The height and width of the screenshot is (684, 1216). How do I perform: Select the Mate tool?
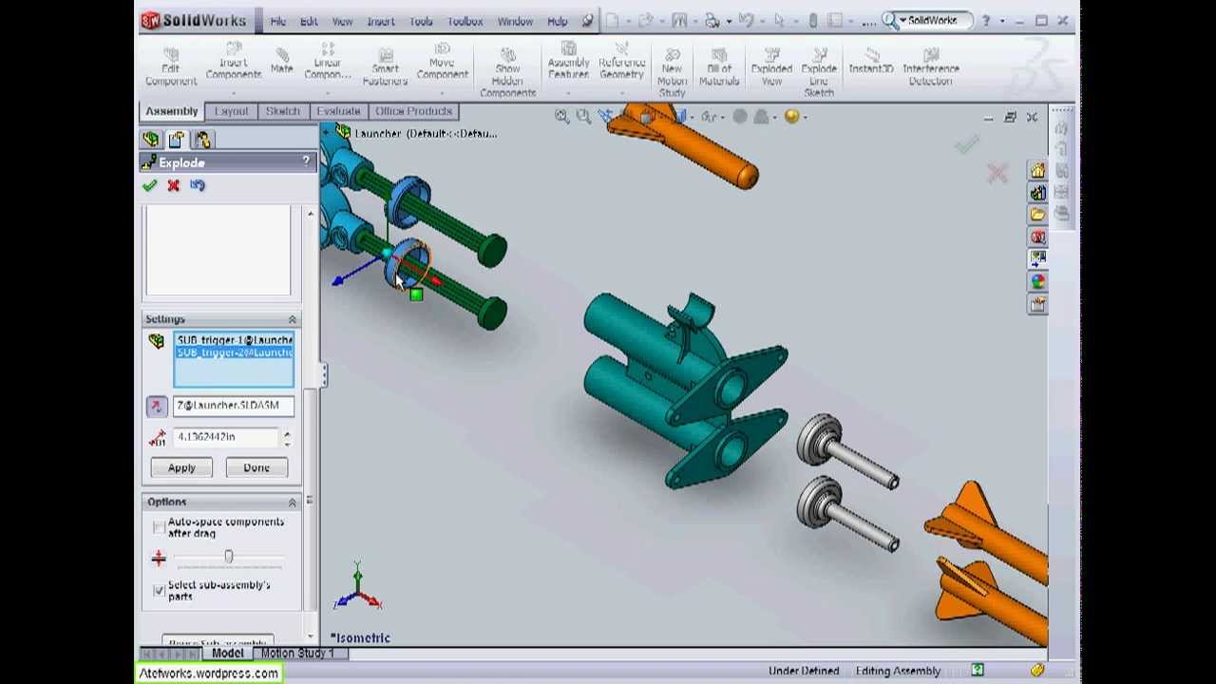(281, 62)
